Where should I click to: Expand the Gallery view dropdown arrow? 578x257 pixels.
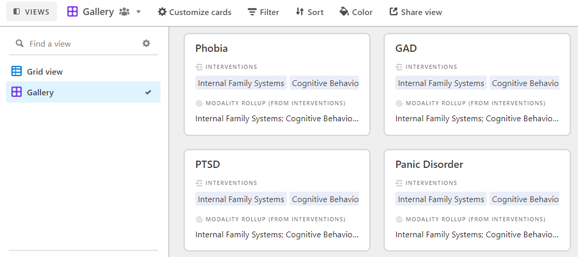tap(139, 12)
